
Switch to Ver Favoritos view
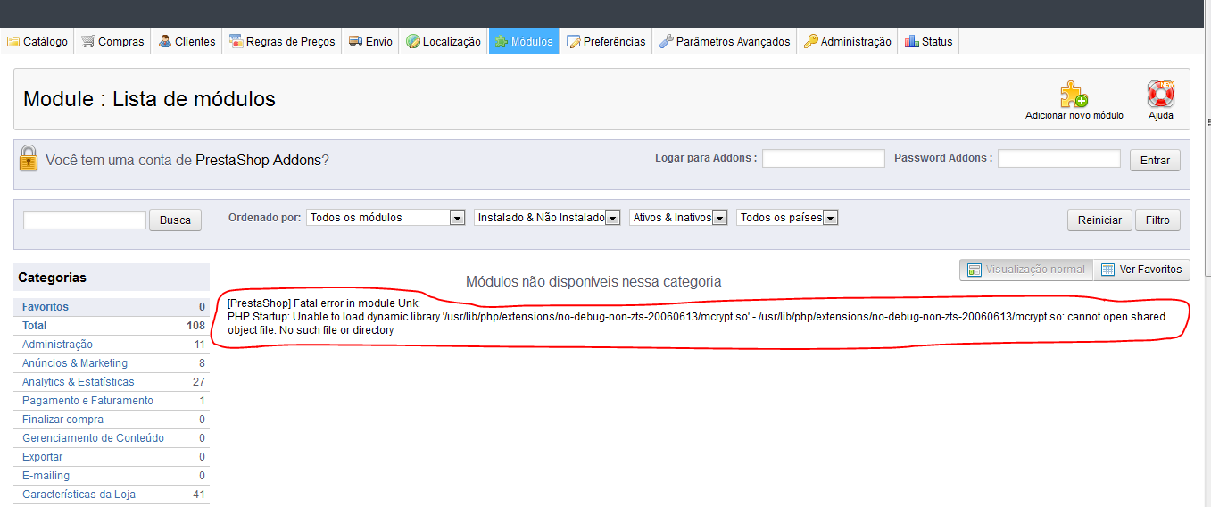(x=1141, y=270)
